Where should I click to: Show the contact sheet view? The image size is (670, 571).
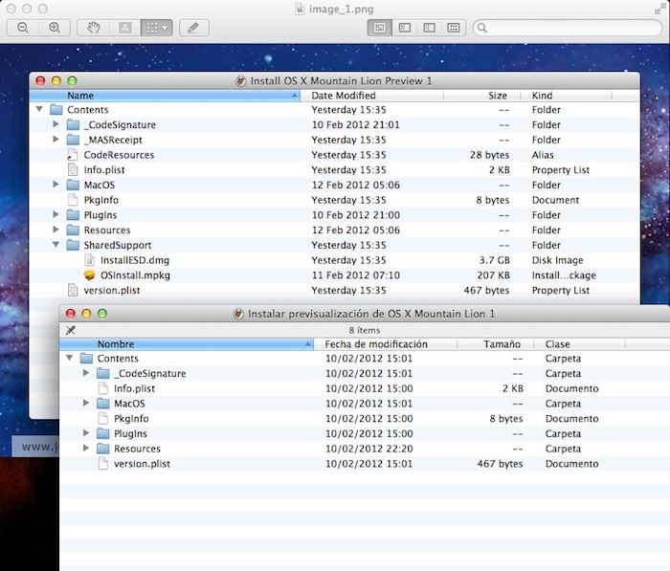point(454,28)
